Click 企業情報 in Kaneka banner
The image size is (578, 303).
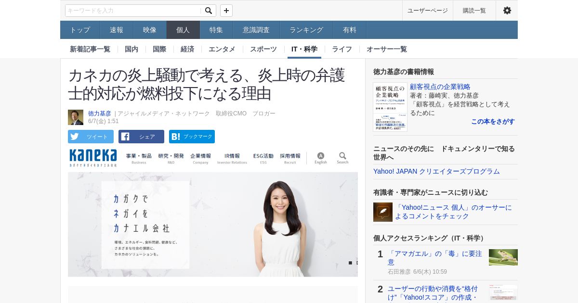pos(200,158)
